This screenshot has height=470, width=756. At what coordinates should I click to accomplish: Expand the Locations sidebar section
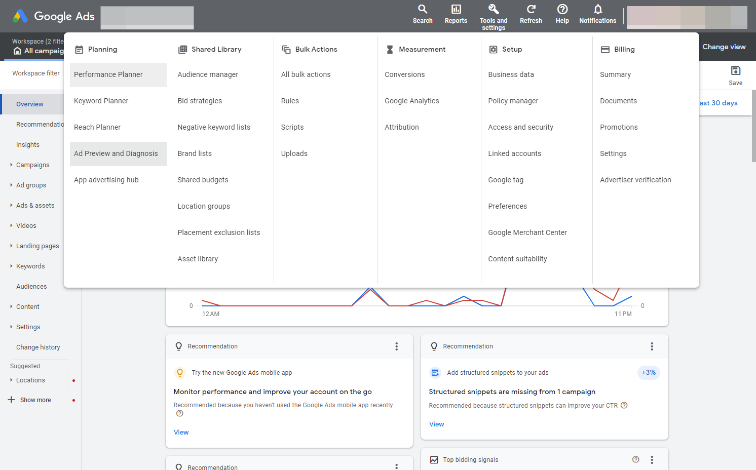pyautogui.click(x=11, y=380)
